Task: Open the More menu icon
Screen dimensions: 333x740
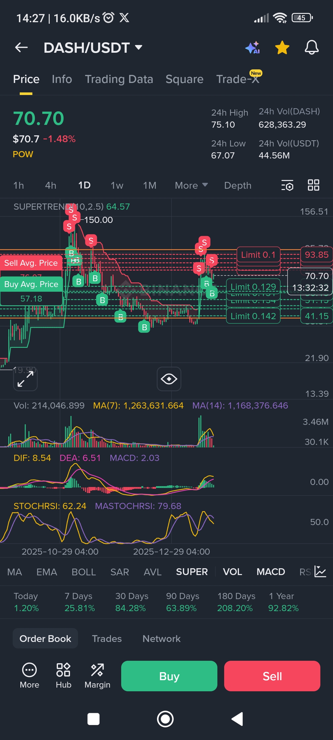Action: pos(30,676)
